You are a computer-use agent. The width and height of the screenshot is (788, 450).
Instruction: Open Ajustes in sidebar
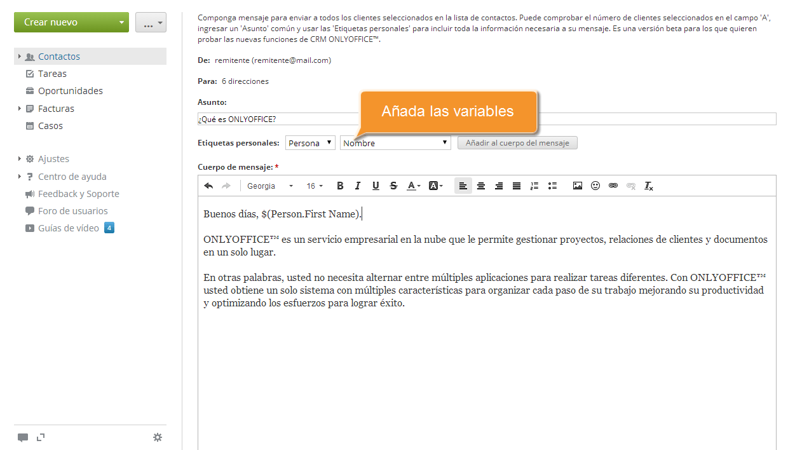click(x=53, y=159)
